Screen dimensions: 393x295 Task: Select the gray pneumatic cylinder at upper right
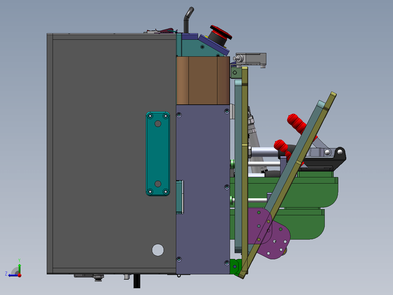[252, 59]
